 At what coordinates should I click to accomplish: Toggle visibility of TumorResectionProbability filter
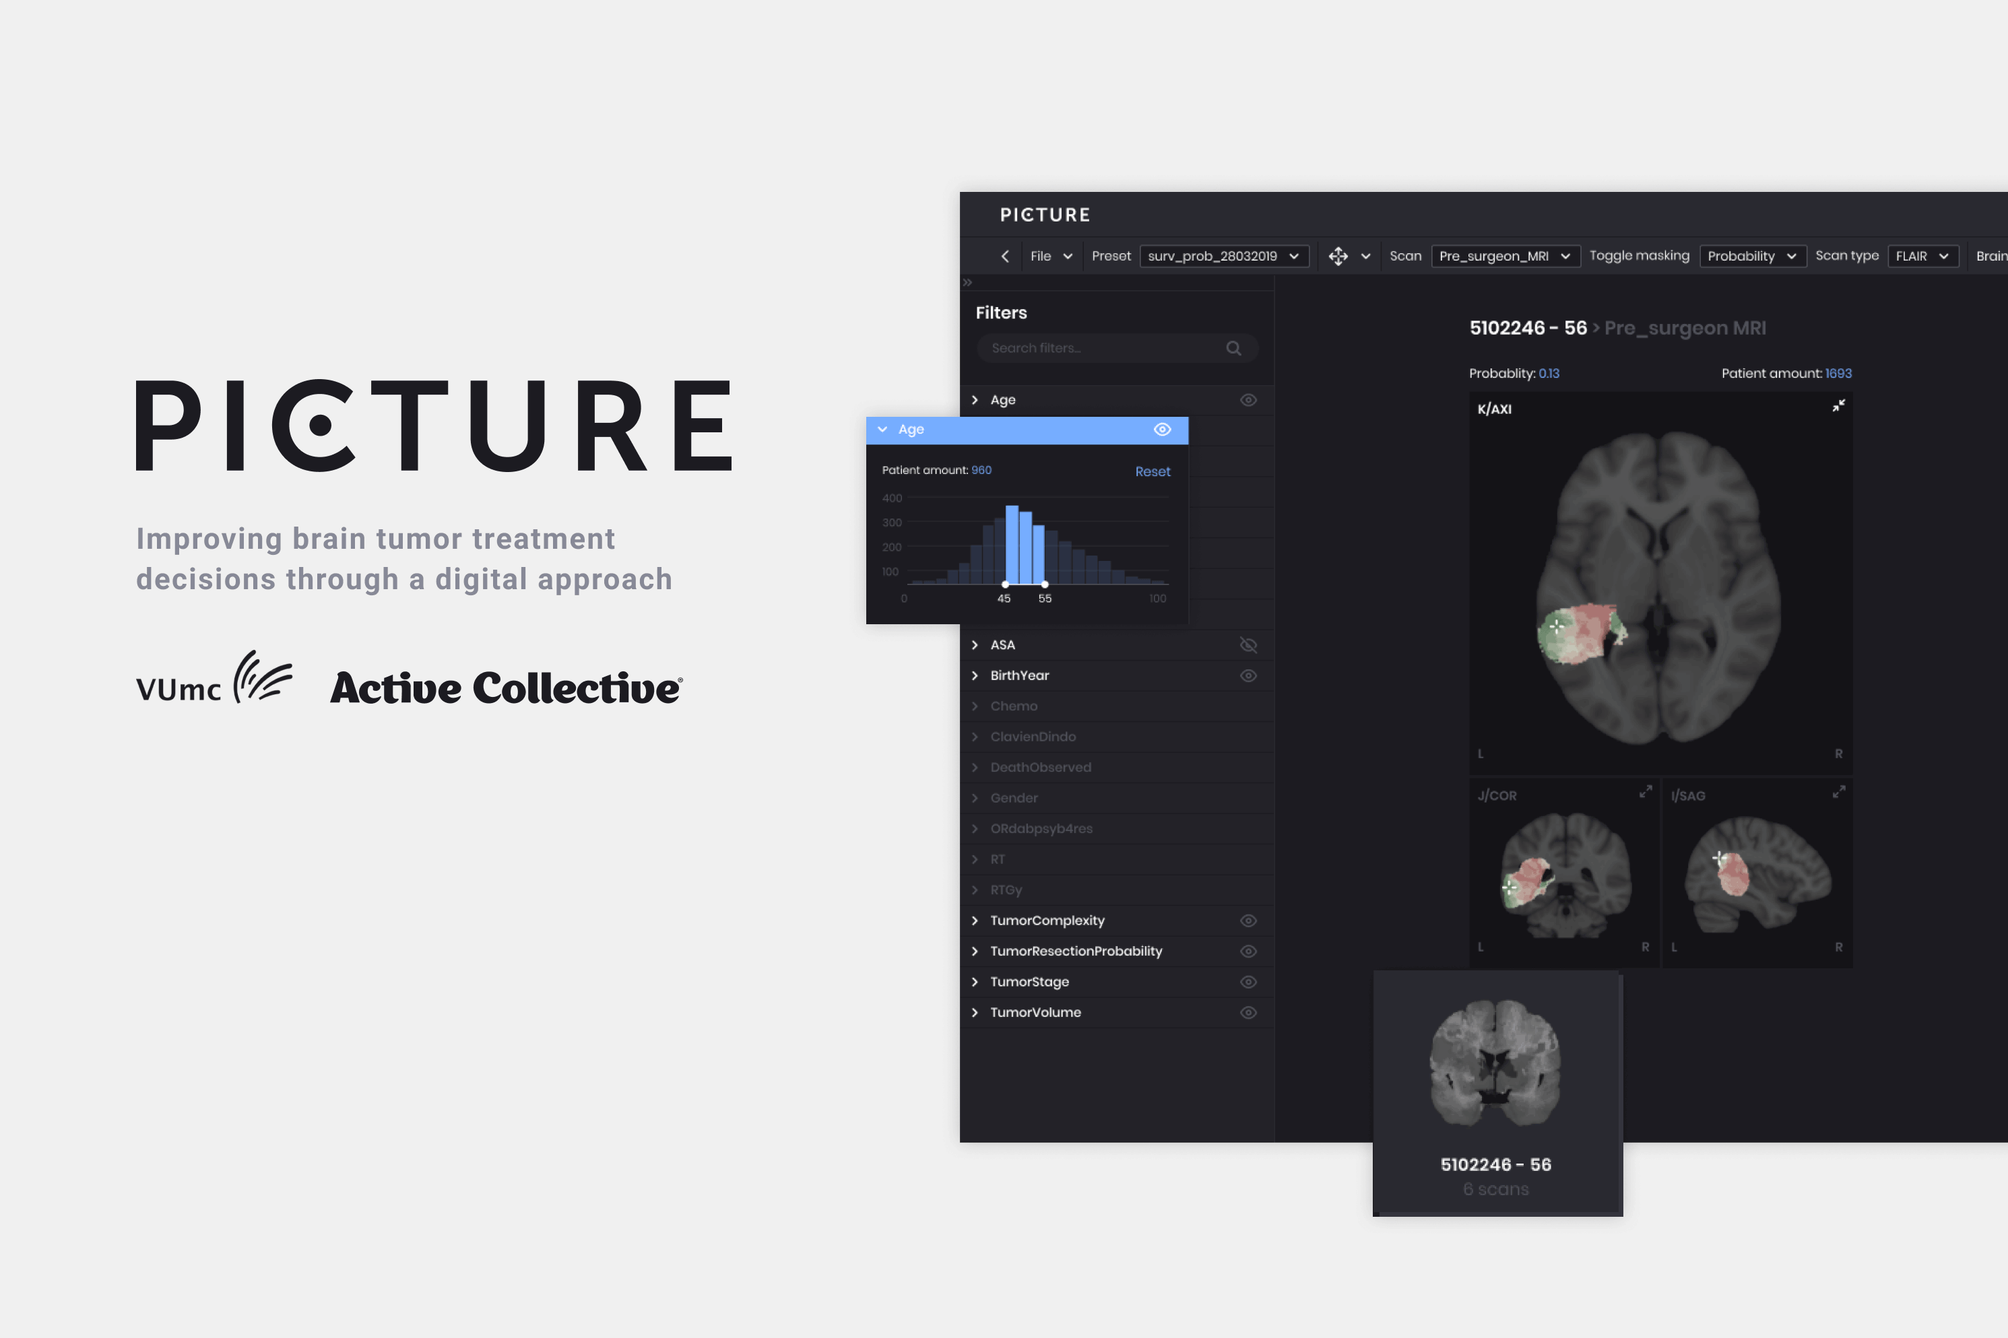[x=1248, y=951]
